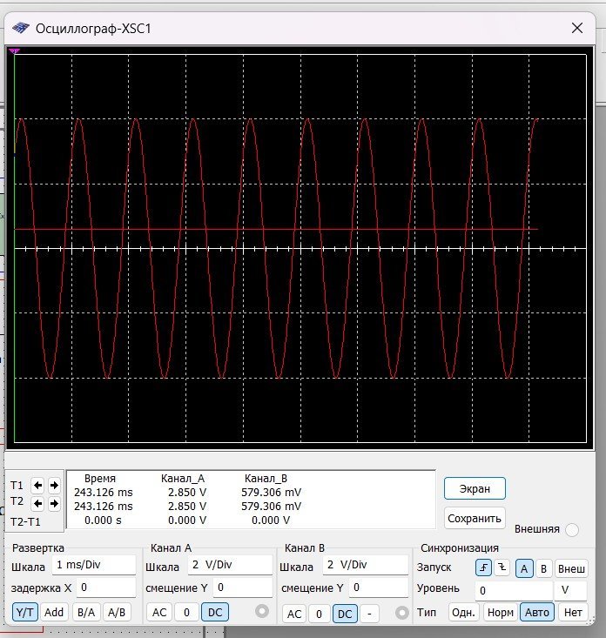
Task: Move cursor T1 right with arrow
Action: (54, 485)
